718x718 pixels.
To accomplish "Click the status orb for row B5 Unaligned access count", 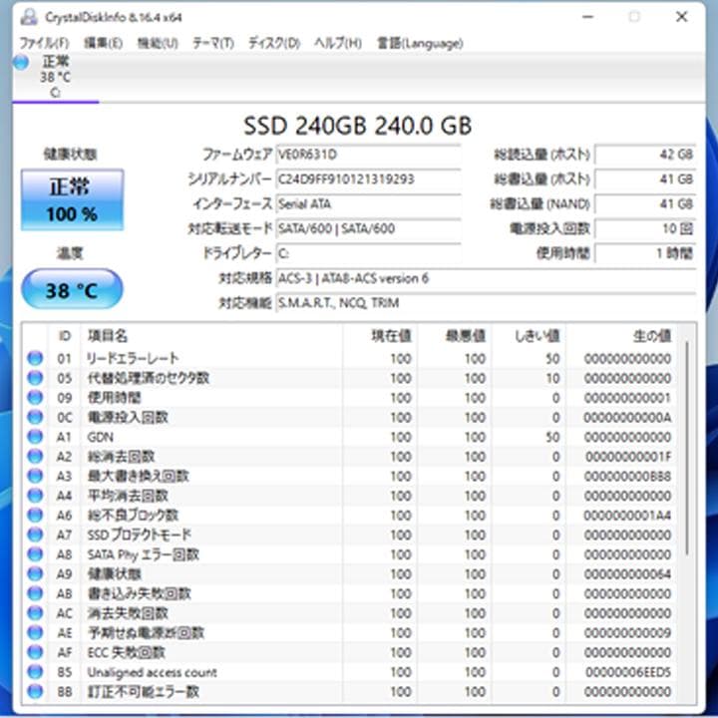I will click(x=35, y=672).
